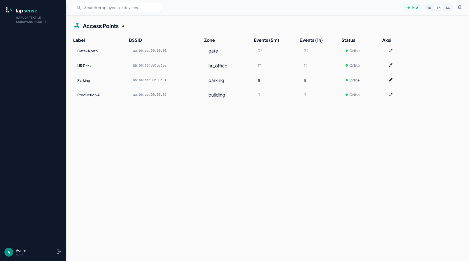Image resolution: width=469 pixels, height=261 pixels.
Task: Click Events (5m) value 32 for Gate-North
Action: [x=260, y=51]
